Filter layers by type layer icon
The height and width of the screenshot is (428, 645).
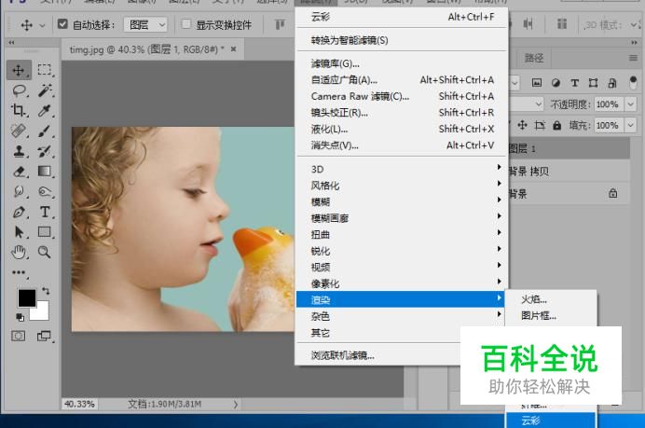575,83
